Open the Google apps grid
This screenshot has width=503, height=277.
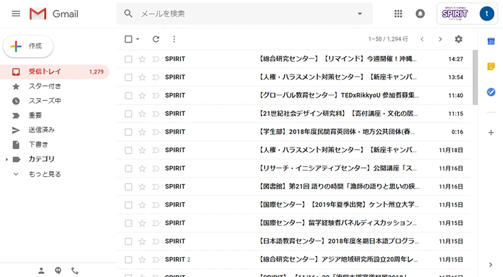398,14
